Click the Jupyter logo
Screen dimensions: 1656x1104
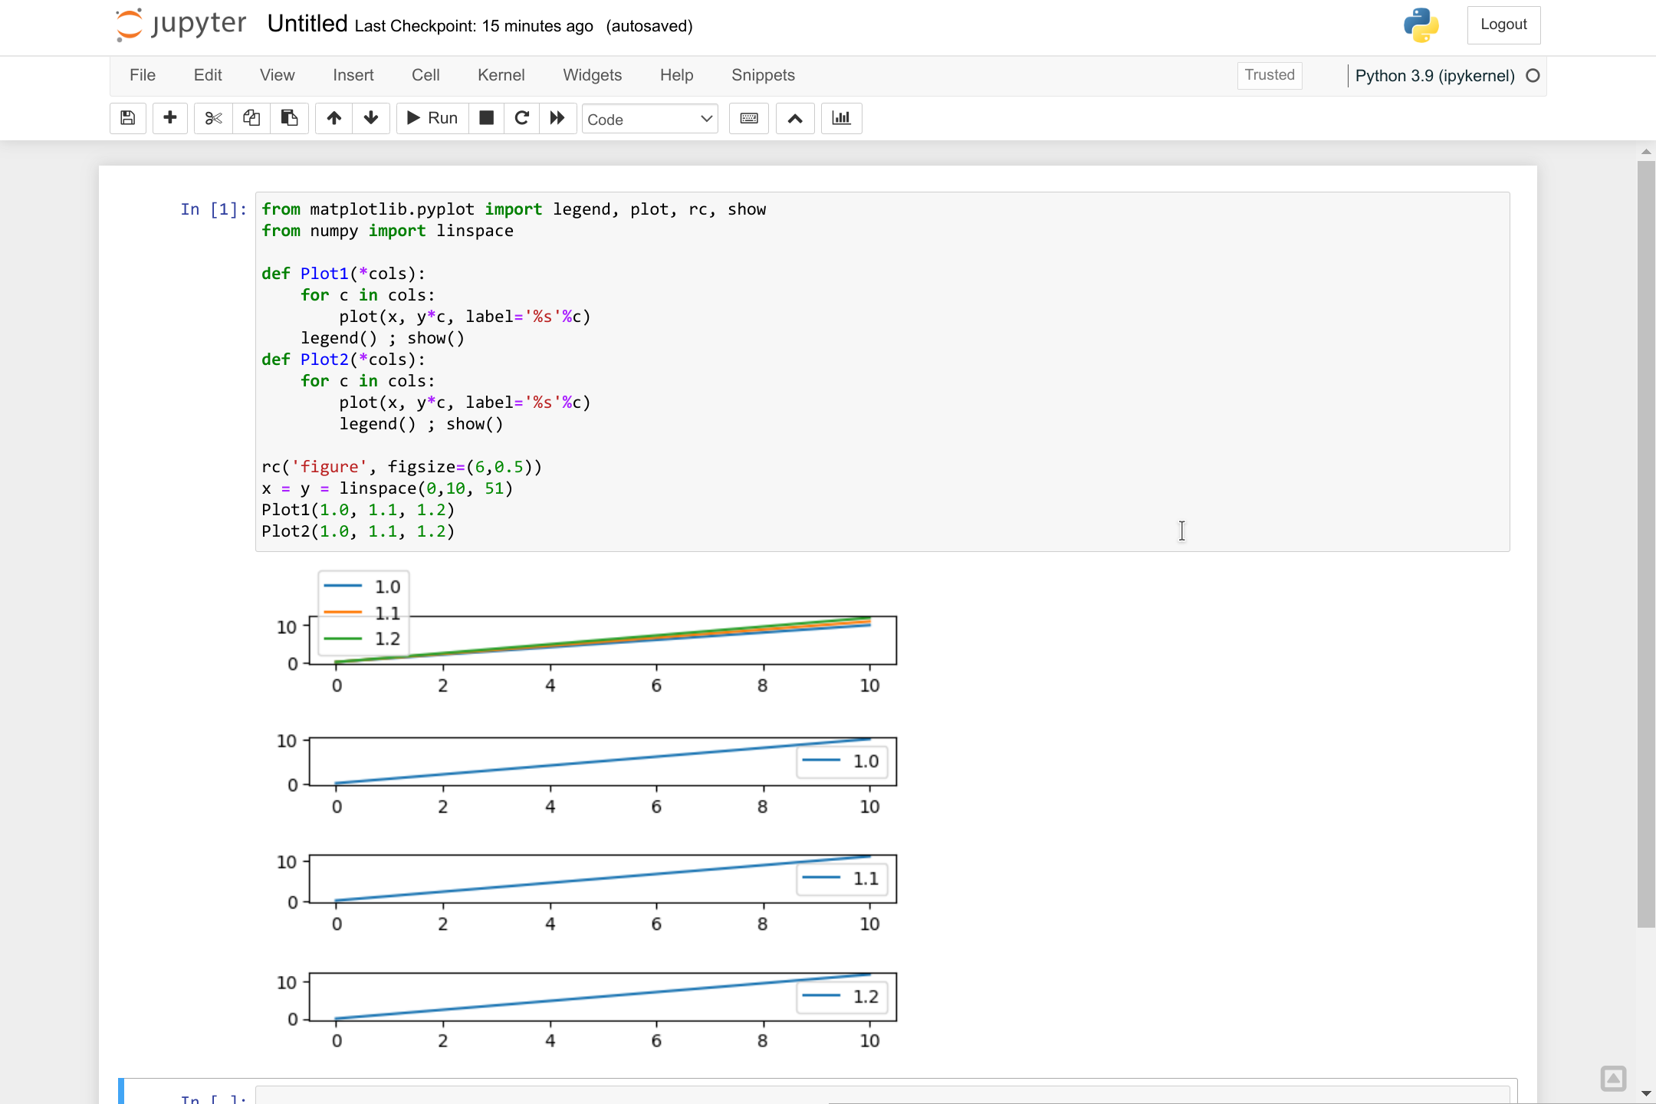(181, 25)
